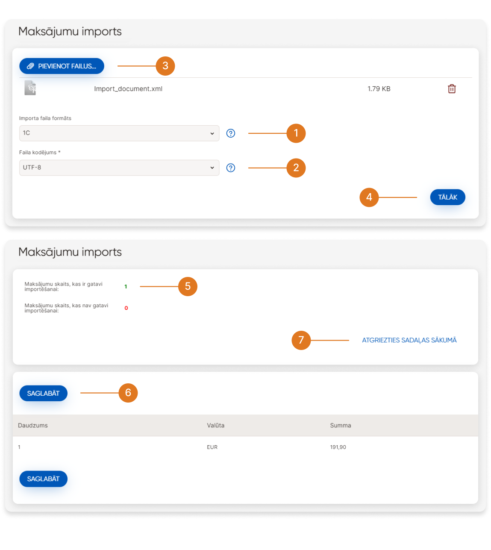This screenshot has height=550, width=491.
Task: Open help icon beside Faila kodējums
Action: click(x=231, y=168)
